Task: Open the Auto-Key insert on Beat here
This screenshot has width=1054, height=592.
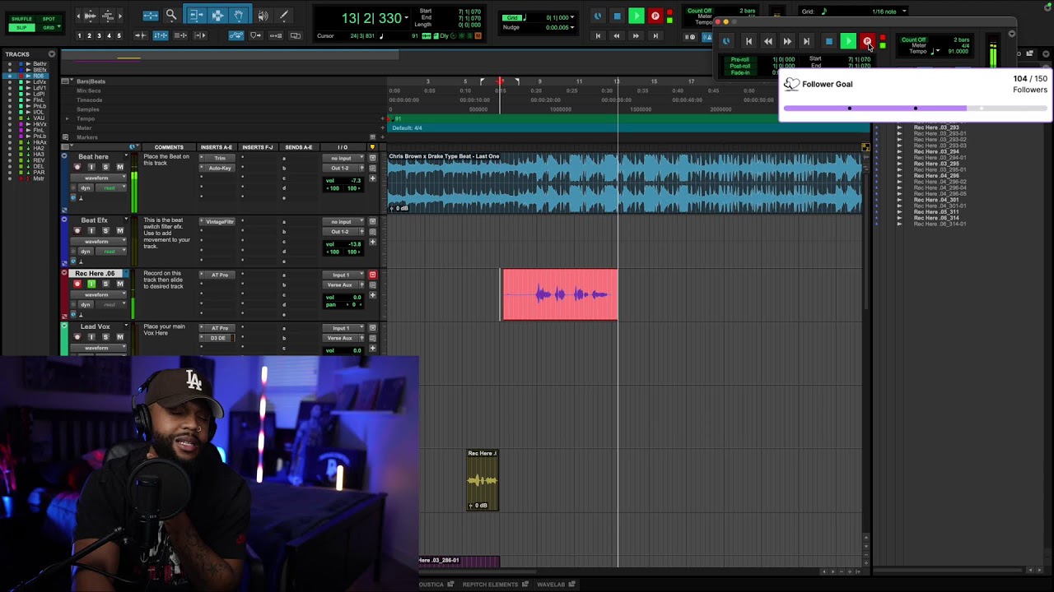Action: 220,168
